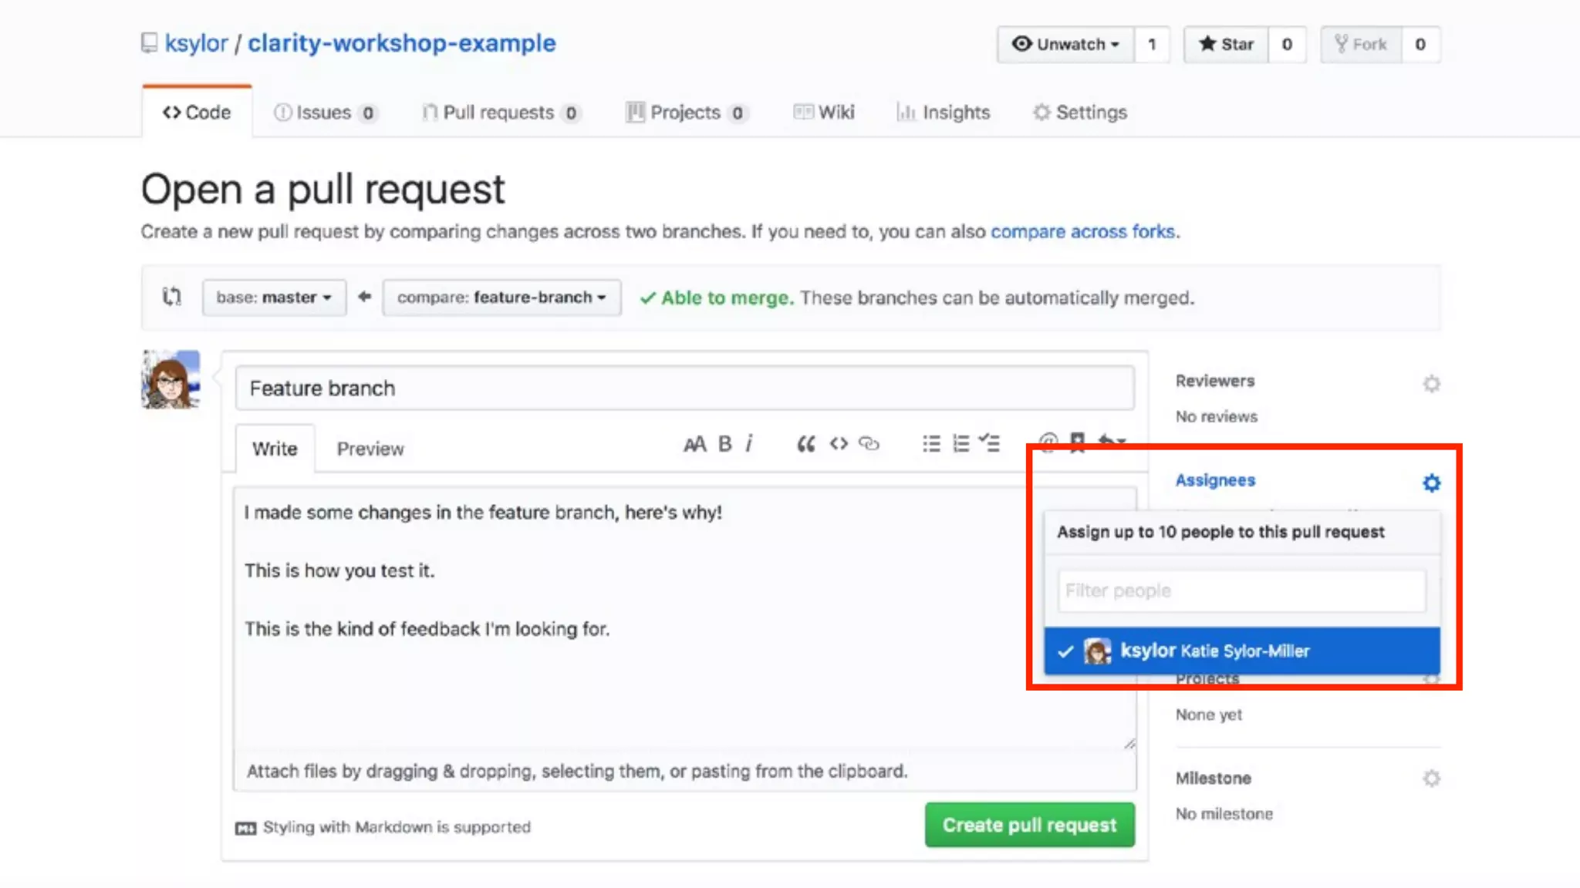Screen dimensions: 1580x888
Task: Click the header text size icon
Action: tap(694, 444)
